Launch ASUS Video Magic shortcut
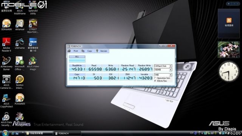Screen dimensions: 242x136 [x=33, y=63]
